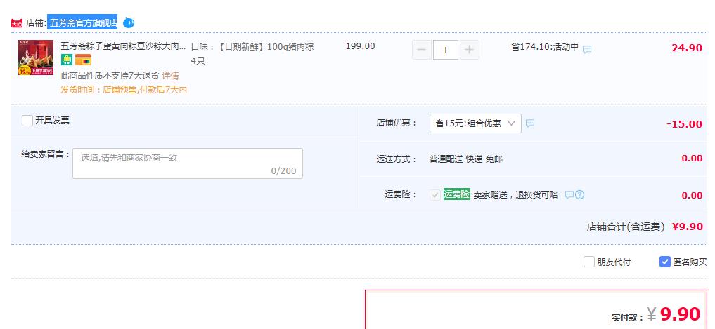Click the 店铺合计(含运费) label
This screenshot has height=329, width=715.
point(626,227)
